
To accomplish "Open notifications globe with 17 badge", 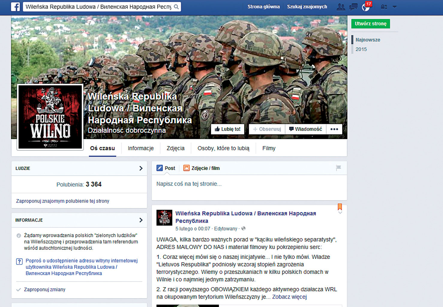I will pos(366,7).
